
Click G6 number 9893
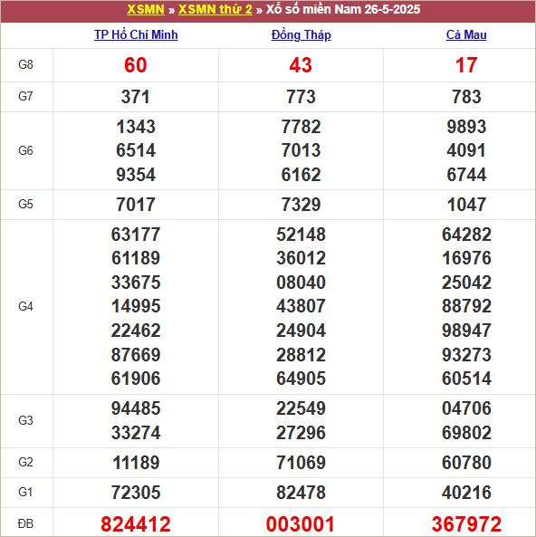click(x=466, y=127)
